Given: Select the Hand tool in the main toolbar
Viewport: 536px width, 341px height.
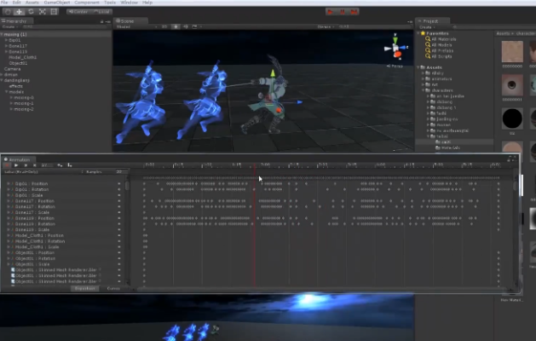Looking at the screenshot, I should pyautogui.click(x=8, y=12).
